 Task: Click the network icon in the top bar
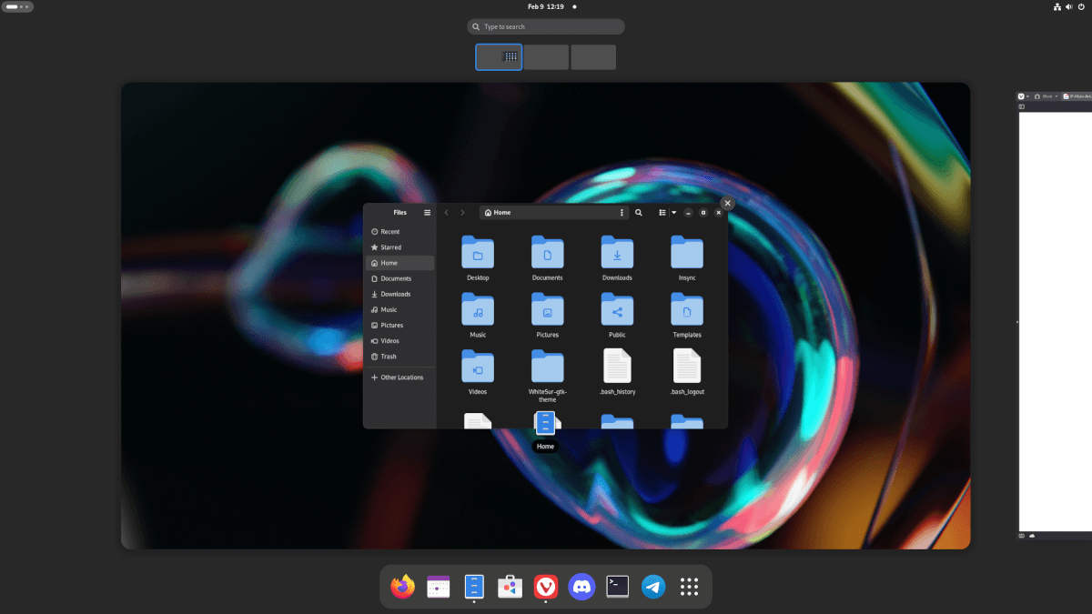point(1057,6)
